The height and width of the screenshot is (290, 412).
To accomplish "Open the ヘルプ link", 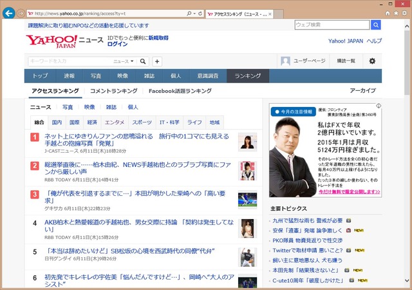I will coord(374,41).
